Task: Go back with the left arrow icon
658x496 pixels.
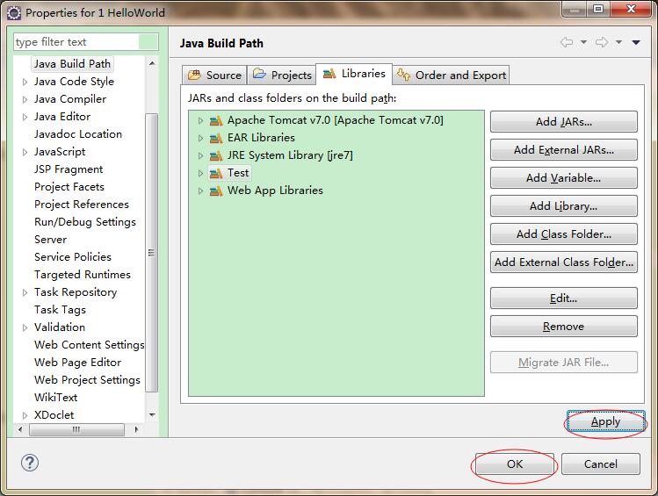Action: point(567,42)
